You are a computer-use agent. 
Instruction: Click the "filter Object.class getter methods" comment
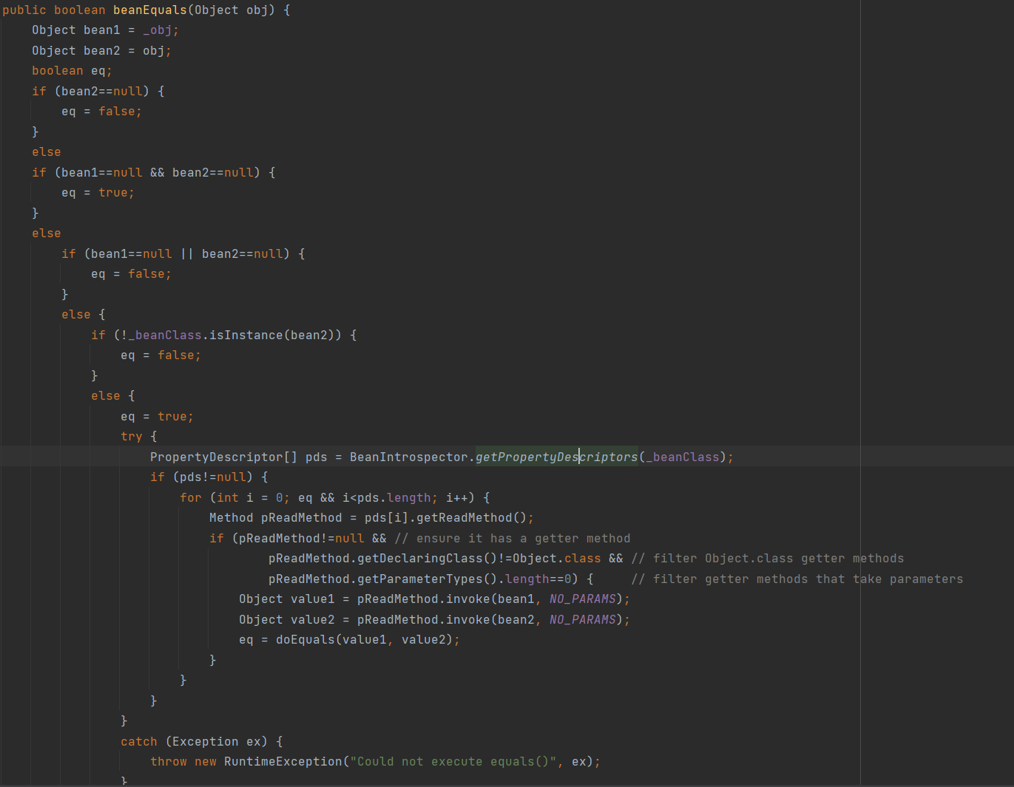(767, 559)
